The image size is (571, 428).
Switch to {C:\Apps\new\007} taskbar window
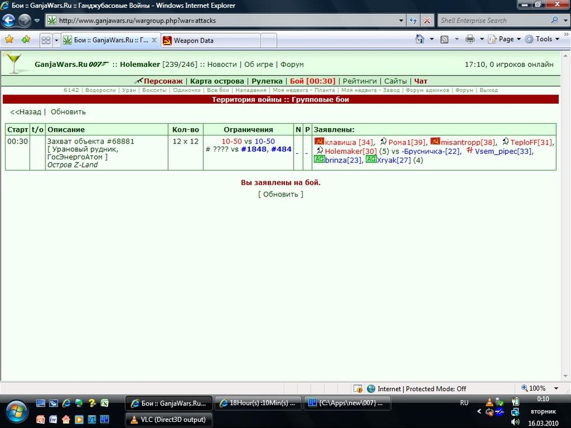click(x=347, y=403)
